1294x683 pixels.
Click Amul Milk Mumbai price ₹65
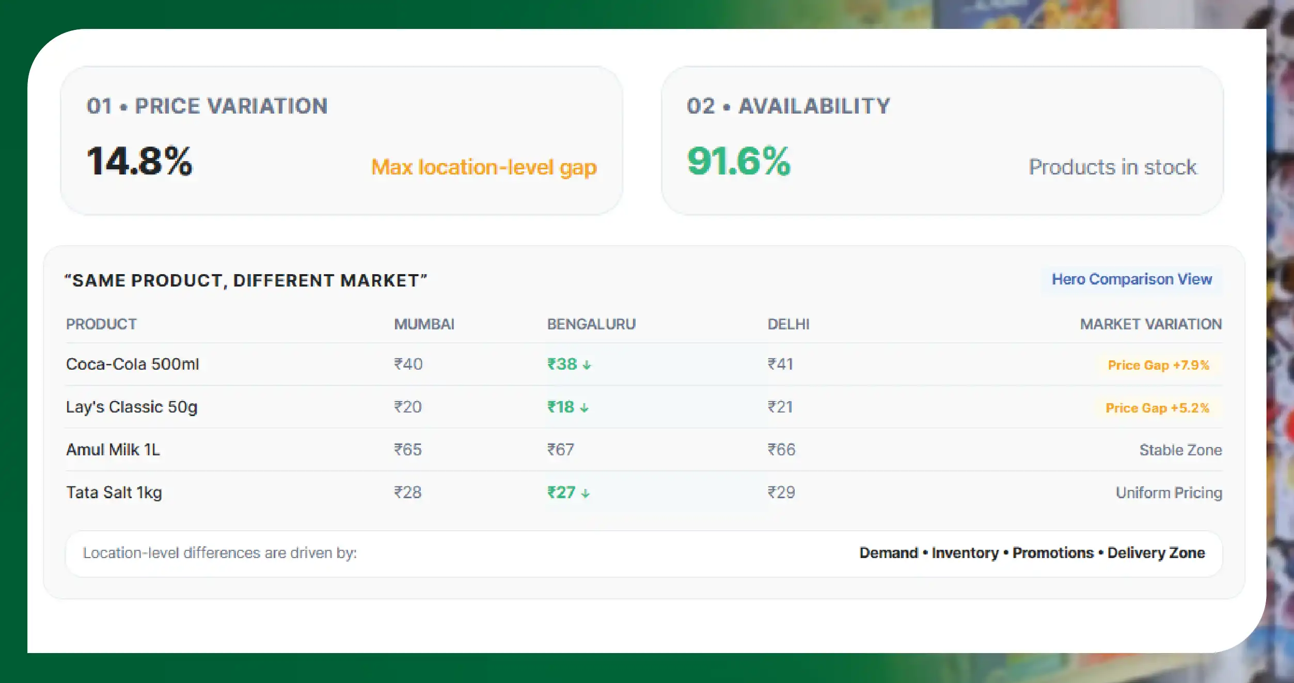click(x=408, y=450)
